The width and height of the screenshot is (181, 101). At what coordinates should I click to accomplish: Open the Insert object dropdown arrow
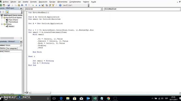(x=6, y=5)
